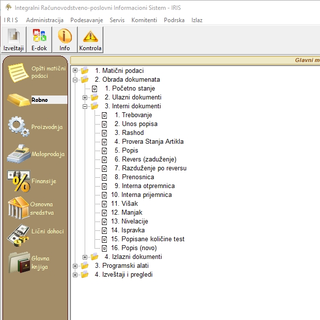
Task: Expand the Izveštaji i pregledi tree node
Action: point(75,275)
